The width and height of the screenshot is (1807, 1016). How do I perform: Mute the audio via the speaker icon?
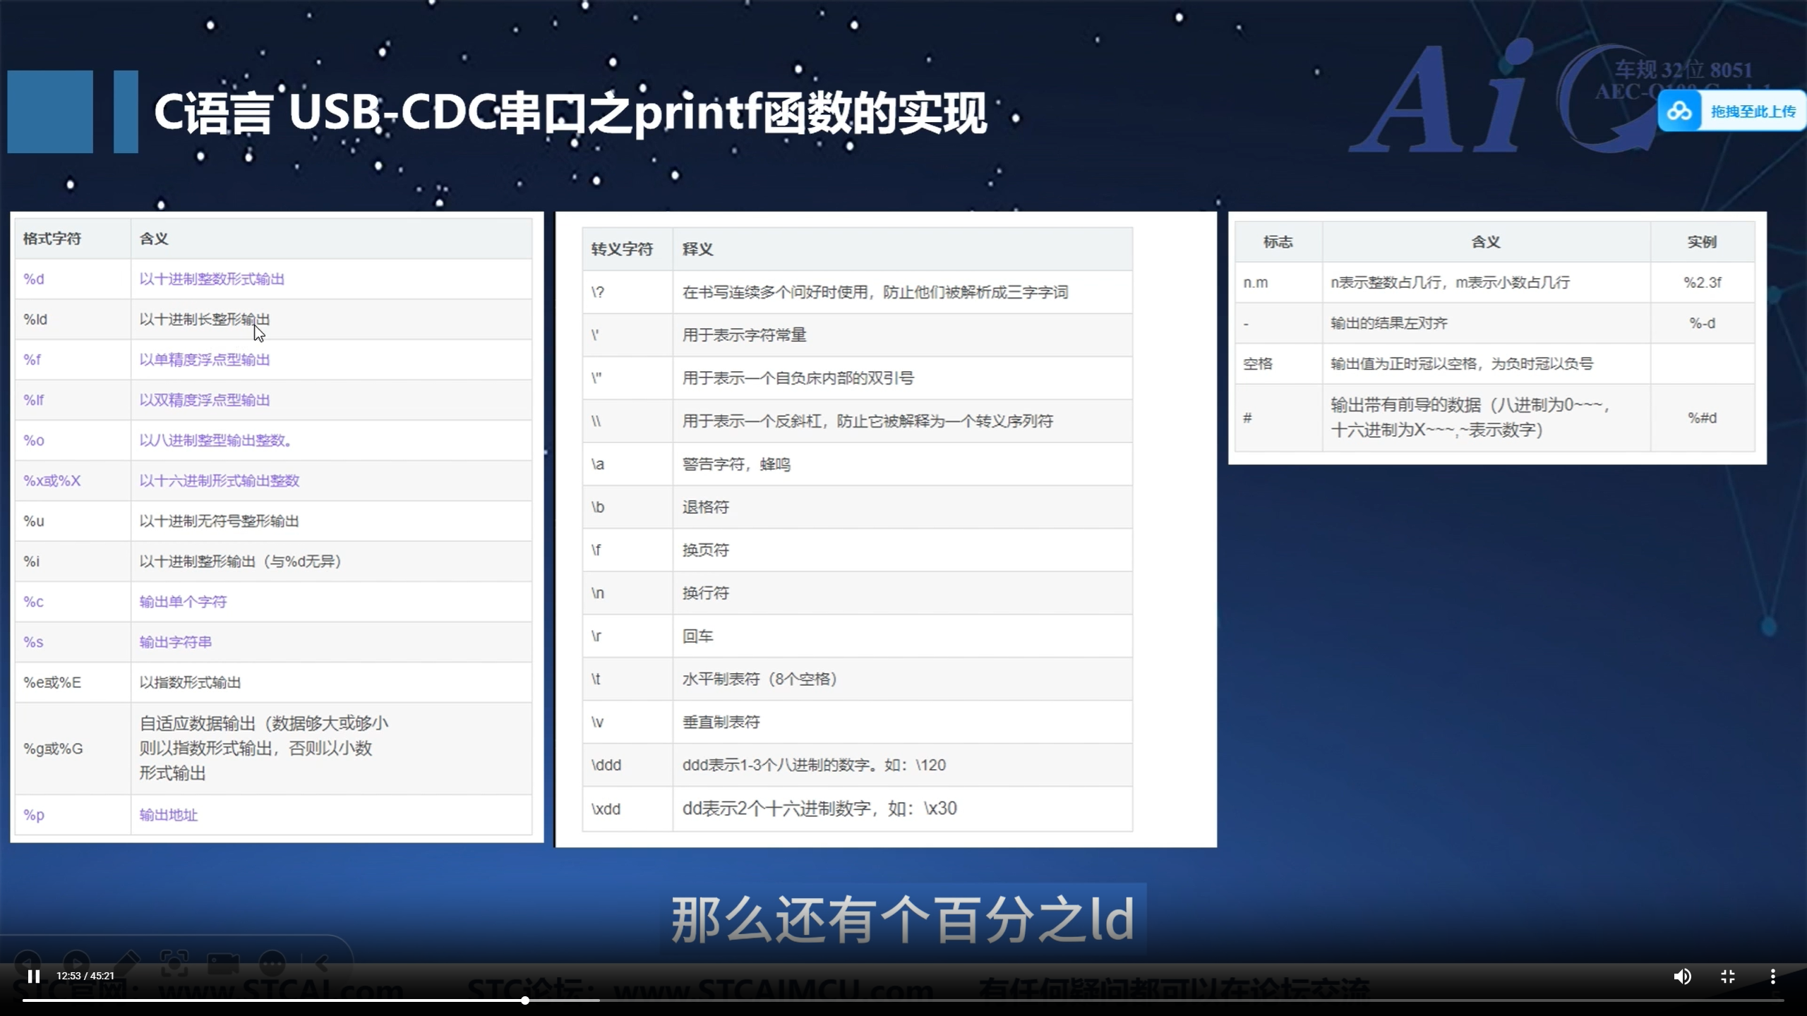pyautogui.click(x=1683, y=976)
